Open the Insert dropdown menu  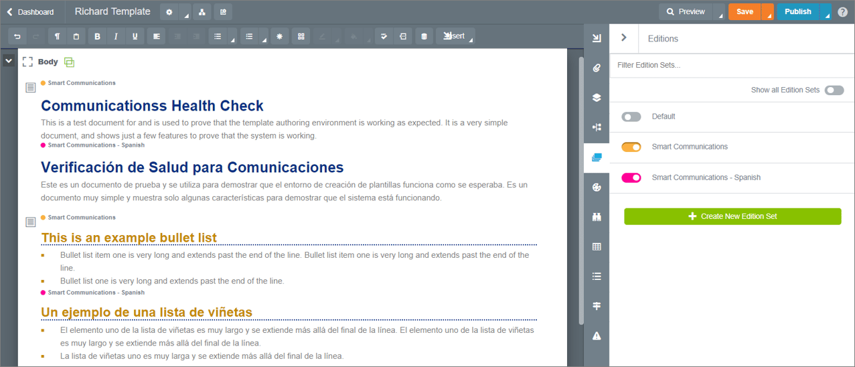[455, 36]
